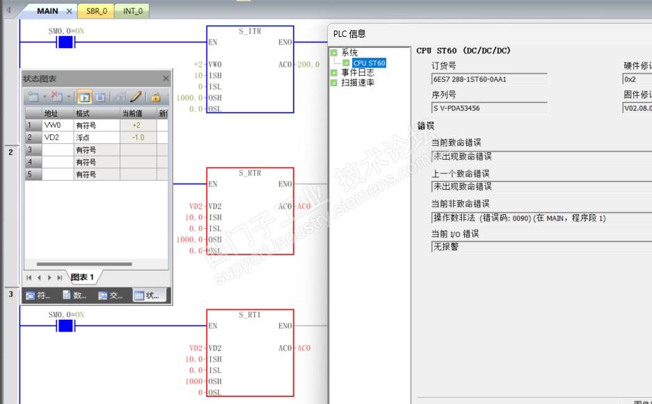Screen dimensions: 652x404
Task: Click the padlock force icon
Action: [x=156, y=97]
